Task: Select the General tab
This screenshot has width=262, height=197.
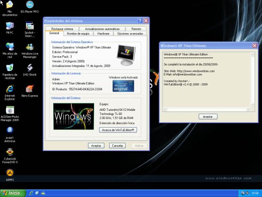Action: (x=54, y=33)
